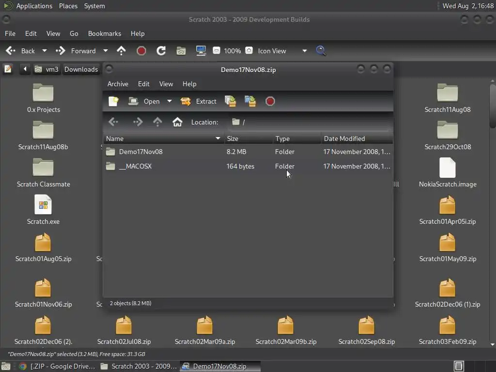Select the Scratch29Oct08 folder
Viewport: 496px width, 372px height.
447,136
